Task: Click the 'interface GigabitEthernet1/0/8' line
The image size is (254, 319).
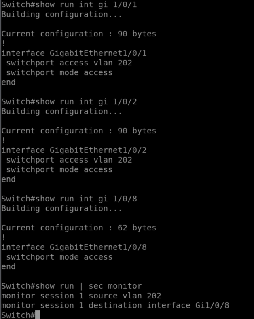Action: tap(74, 247)
